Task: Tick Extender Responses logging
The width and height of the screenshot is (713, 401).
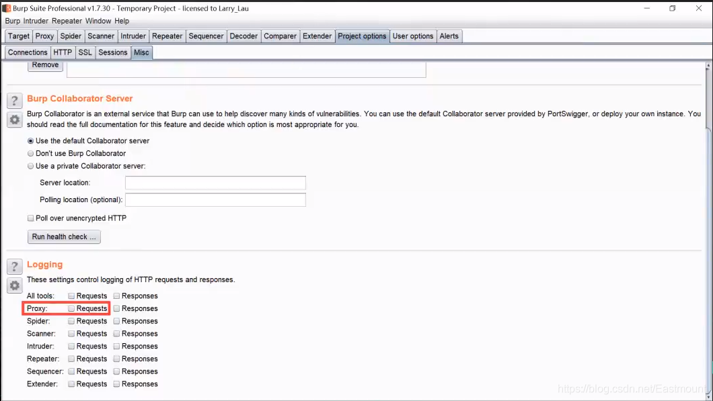Action: click(117, 384)
